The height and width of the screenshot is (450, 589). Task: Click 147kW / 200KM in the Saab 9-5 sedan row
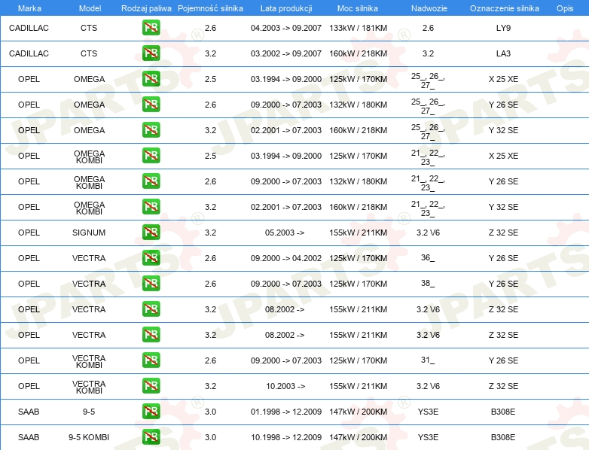tap(358, 412)
